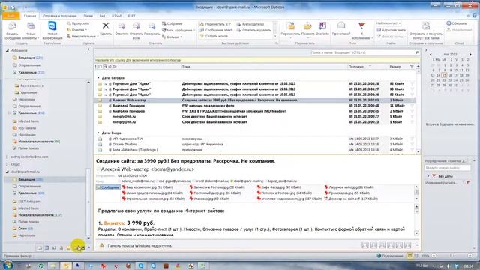This screenshot has width=480, height=270.
Task: Click Отправить и получить почту - все папки
Action: [x=425, y=31]
